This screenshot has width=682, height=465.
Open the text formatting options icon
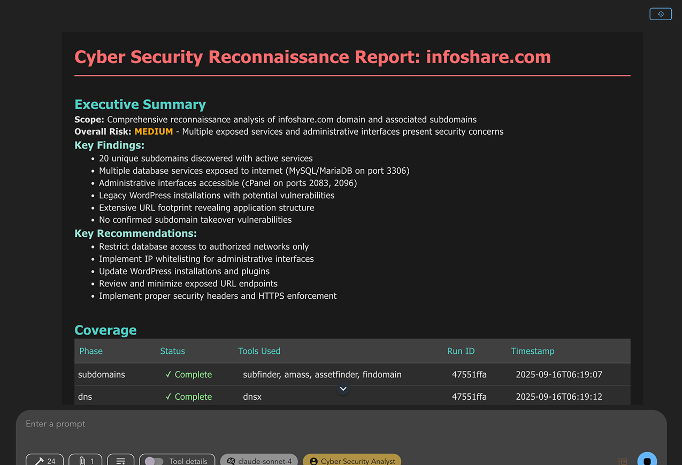[x=120, y=460]
